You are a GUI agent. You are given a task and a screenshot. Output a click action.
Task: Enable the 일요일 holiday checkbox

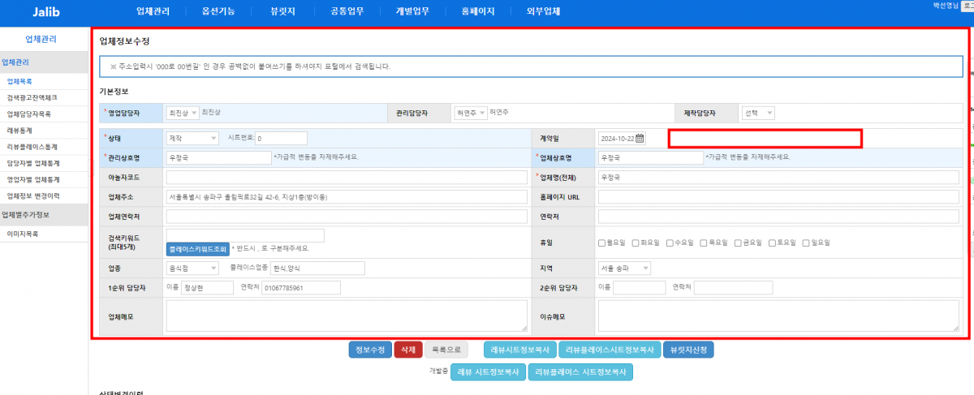(x=804, y=243)
